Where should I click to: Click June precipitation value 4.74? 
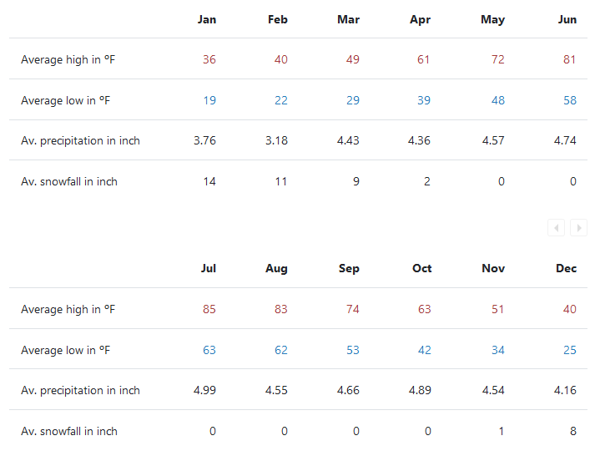tap(565, 140)
